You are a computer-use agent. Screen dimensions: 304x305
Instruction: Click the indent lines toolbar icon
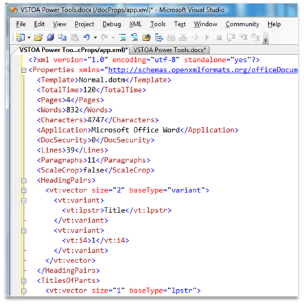tap(123, 37)
